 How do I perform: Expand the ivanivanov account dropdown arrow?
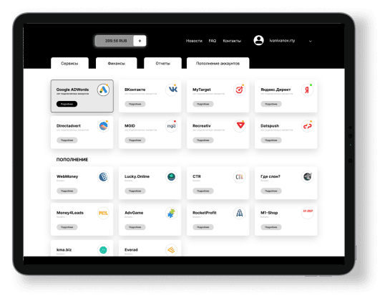point(310,41)
